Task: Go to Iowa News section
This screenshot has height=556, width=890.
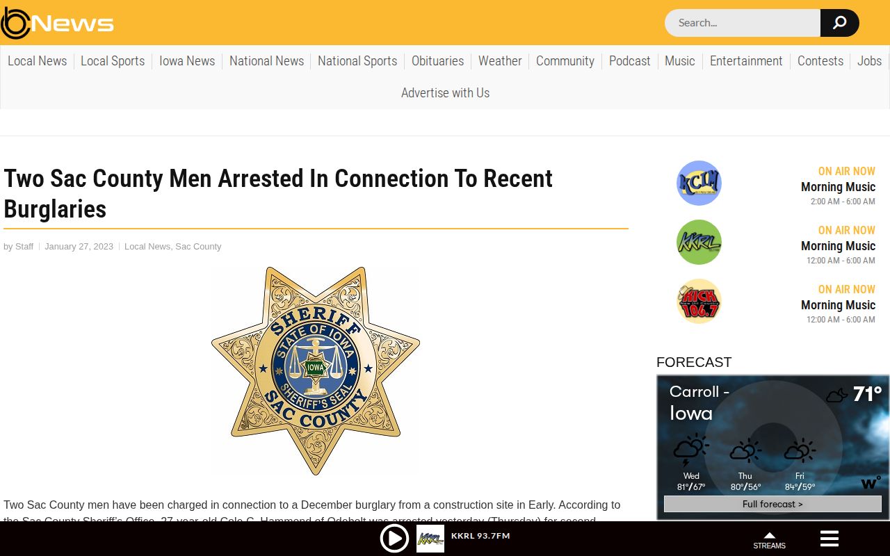Action: [187, 61]
